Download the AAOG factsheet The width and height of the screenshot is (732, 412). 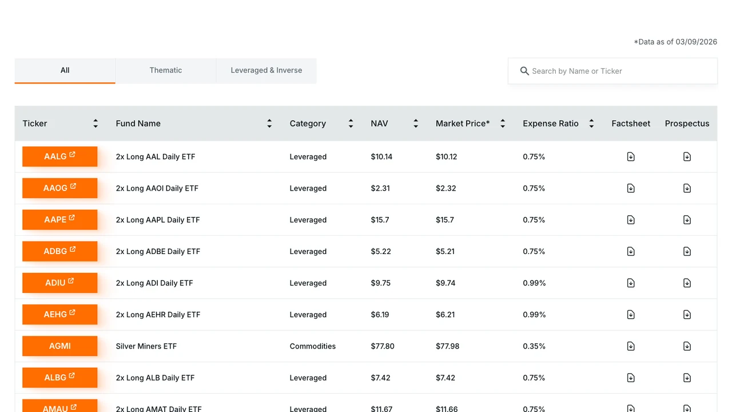631,188
